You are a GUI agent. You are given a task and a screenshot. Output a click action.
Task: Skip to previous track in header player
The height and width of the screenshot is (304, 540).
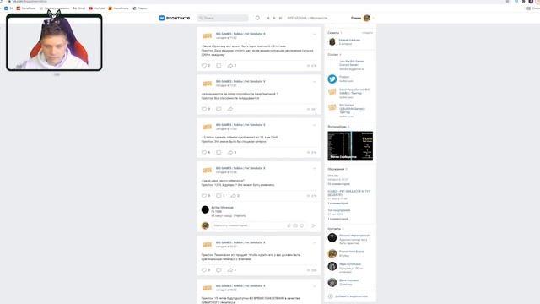coord(268,18)
